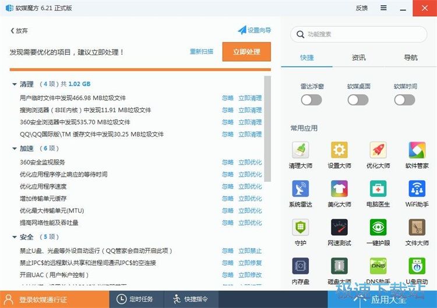Toggle 软媒时间 switch
The height and width of the screenshot is (308, 437).
click(x=405, y=100)
